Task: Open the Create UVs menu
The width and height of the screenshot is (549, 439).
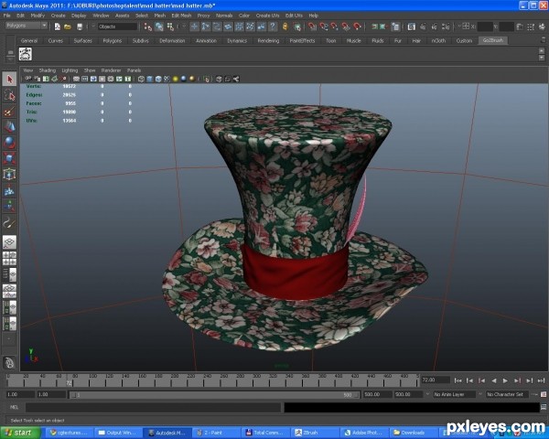Action: [267, 16]
